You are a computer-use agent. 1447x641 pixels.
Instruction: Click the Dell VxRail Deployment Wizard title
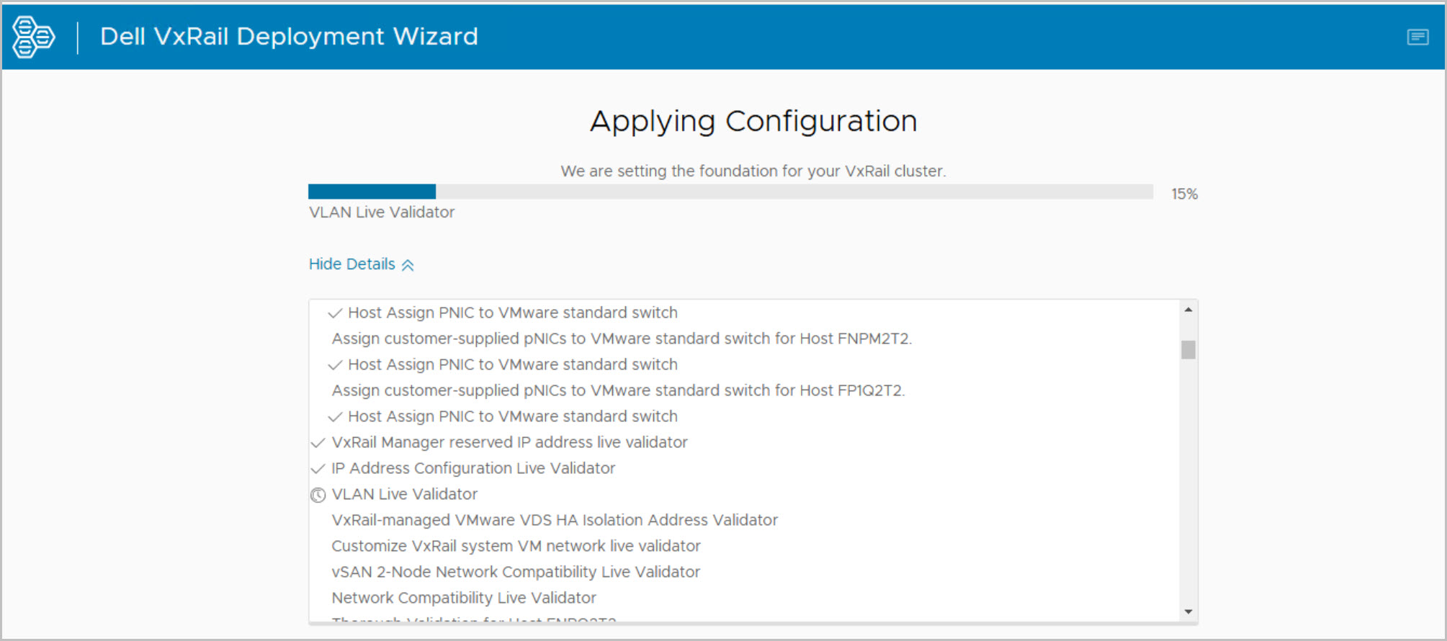click(289, 37)
